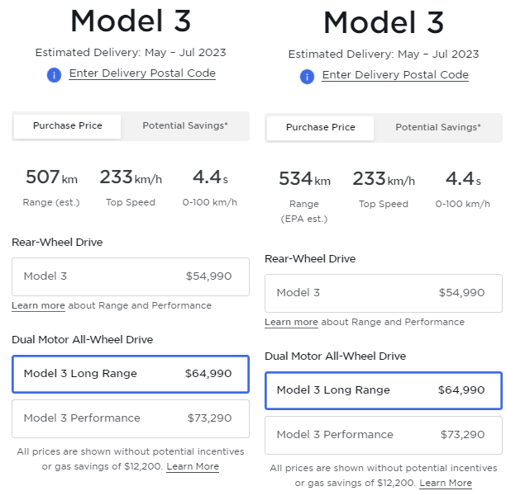Screen dimensions: 506x491
Task: Choose Model 3 Rear-Wheel Drive $54,990 on right
Action: pyautogui.click(x=384, y=293)
